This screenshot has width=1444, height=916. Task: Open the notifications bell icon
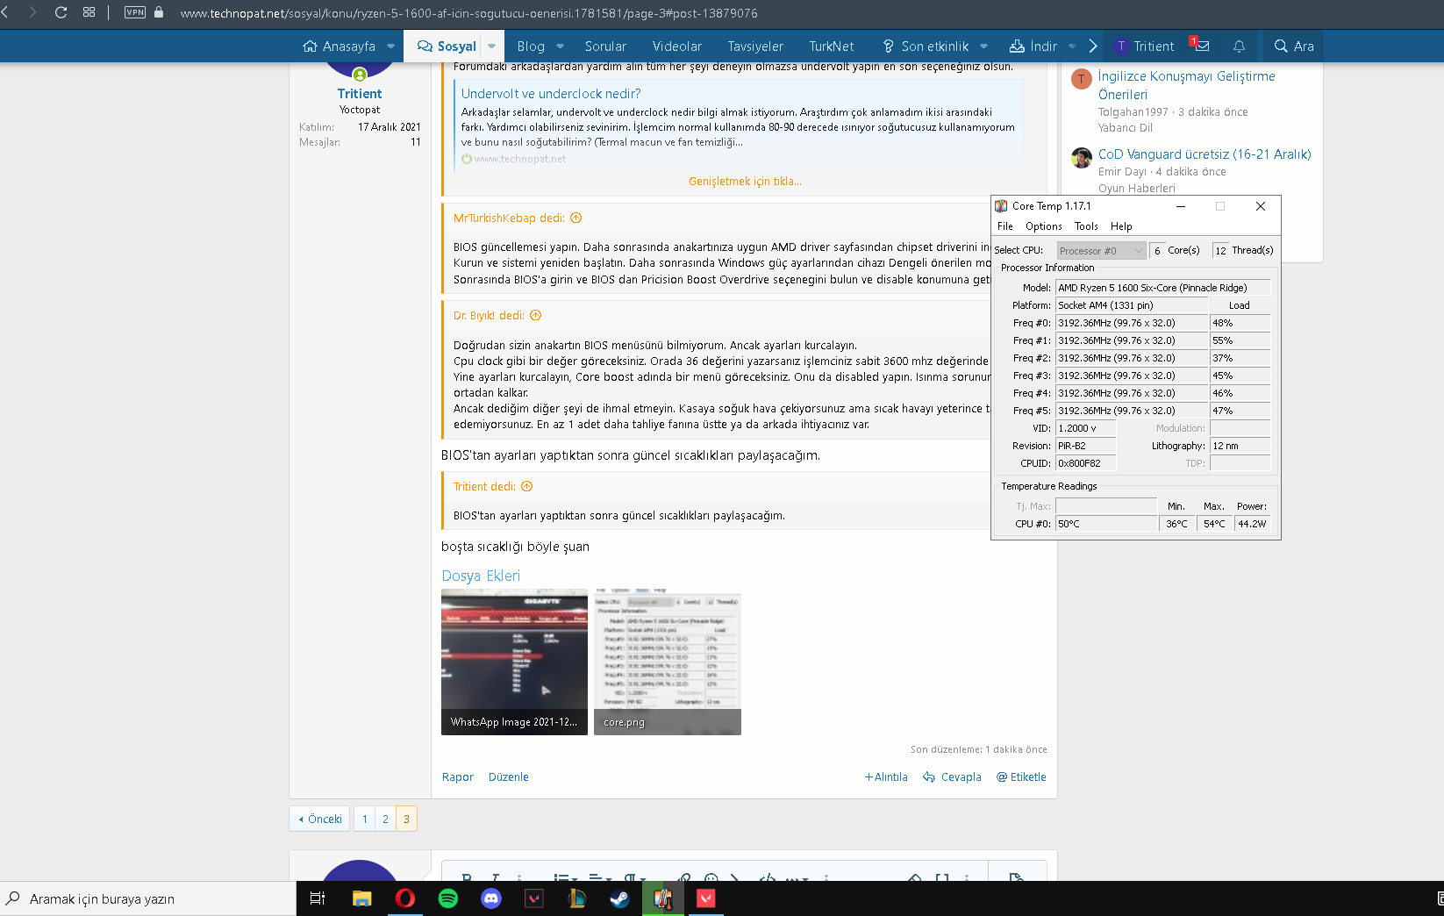click(x=1239, y=47)
